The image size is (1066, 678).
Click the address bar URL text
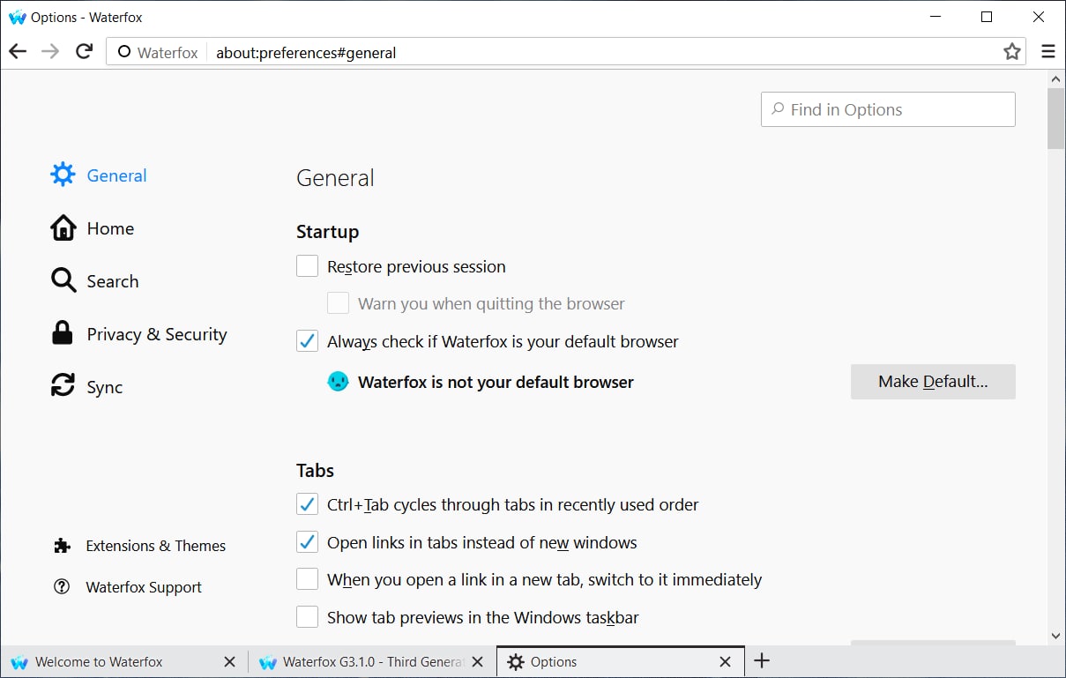pyautogui.click(x=306, y=53)
